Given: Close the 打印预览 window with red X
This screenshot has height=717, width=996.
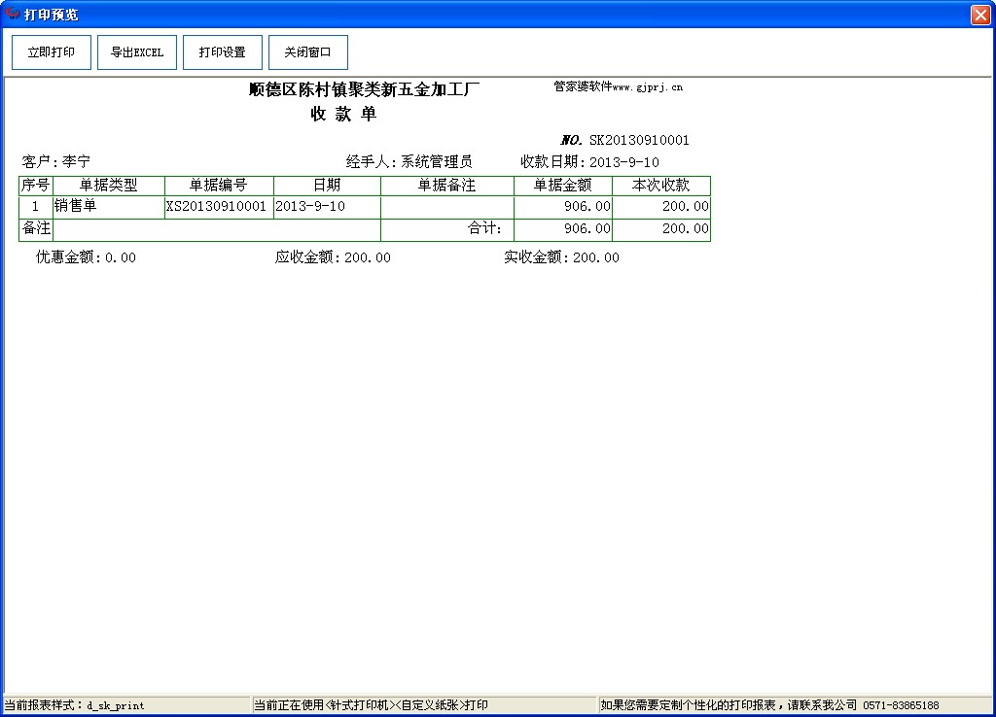Looking at the screenshot, I should [980, 14].
